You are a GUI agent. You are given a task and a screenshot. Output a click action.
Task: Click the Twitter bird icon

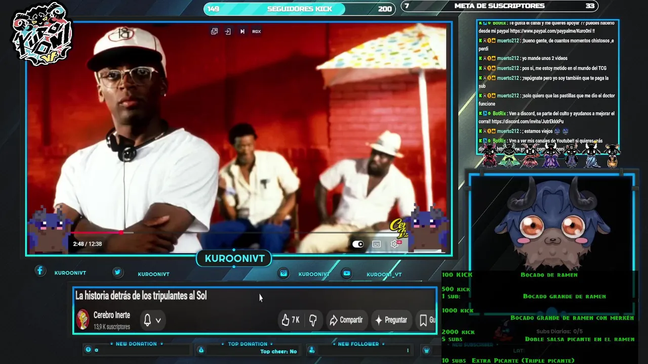click(117, 272)
